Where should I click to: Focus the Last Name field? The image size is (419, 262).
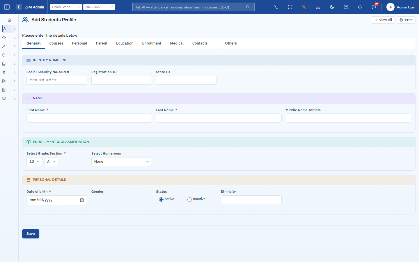pos(219,118)
